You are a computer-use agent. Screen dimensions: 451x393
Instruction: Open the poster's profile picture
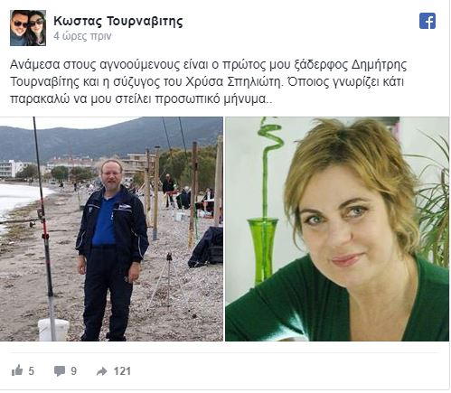[x=28, y=28]
